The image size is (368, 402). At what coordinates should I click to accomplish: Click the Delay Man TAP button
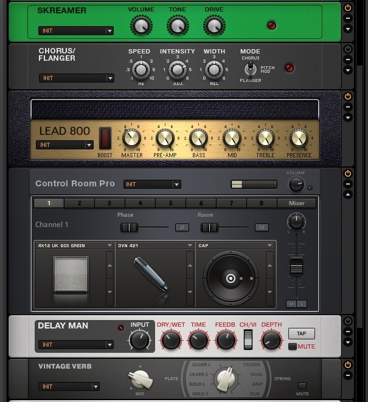[x=302, y=333]
